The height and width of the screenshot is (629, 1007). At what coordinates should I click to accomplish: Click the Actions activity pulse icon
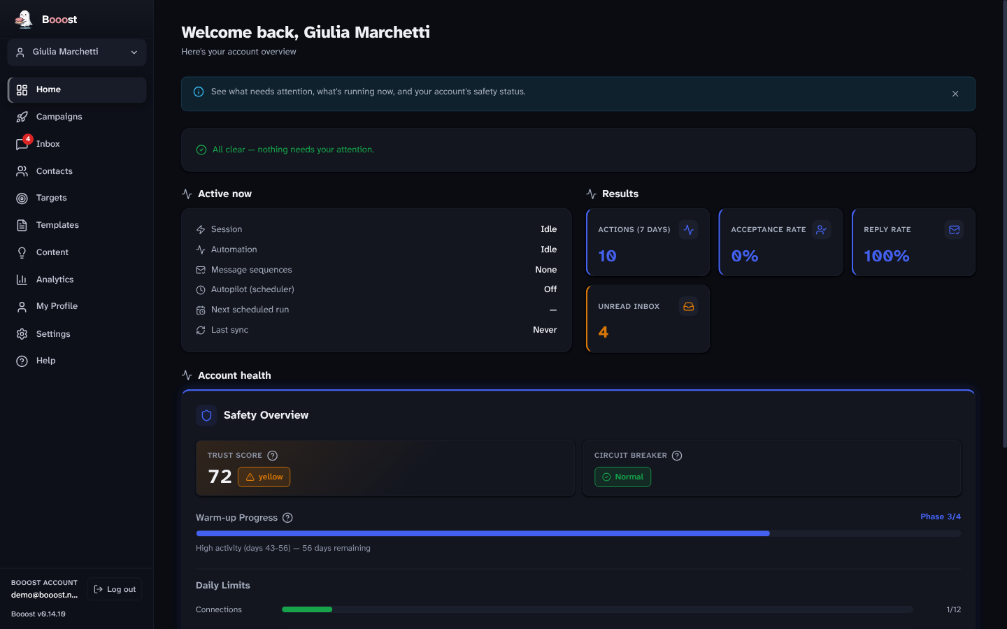coord(689,229)
